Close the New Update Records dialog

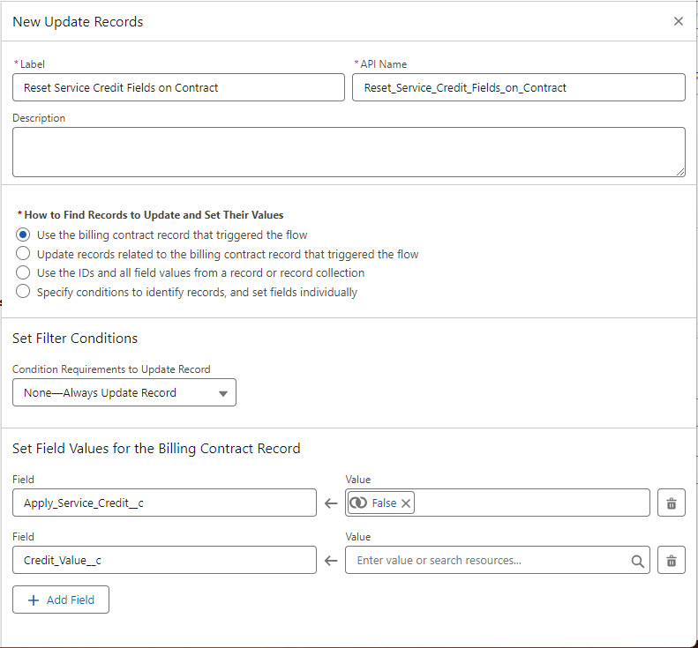coord(678,21)
